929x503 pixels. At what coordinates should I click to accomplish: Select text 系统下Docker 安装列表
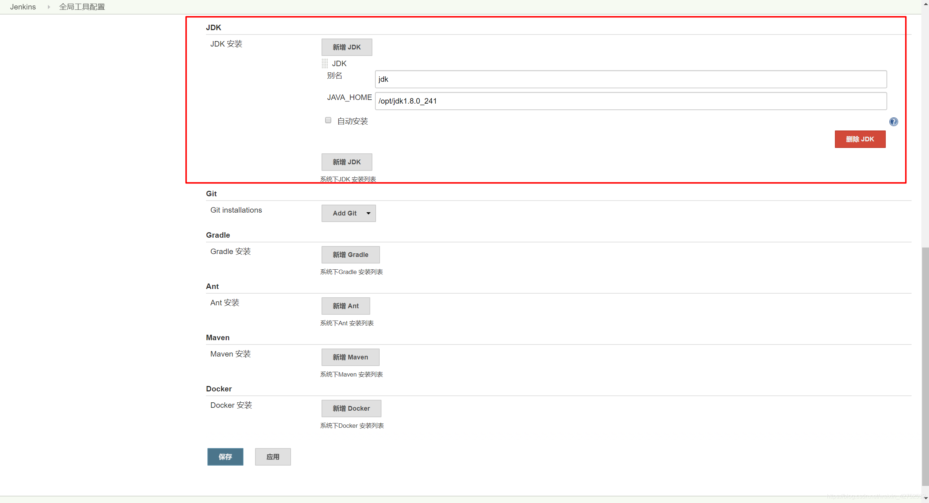coord(352,426)
